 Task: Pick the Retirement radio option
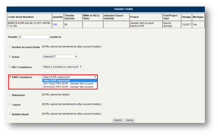tap(10, 95)
